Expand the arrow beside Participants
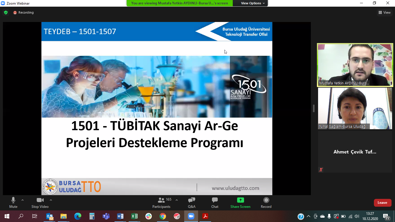The height and width of the screenshot is (222, 395). click(177, 200)
